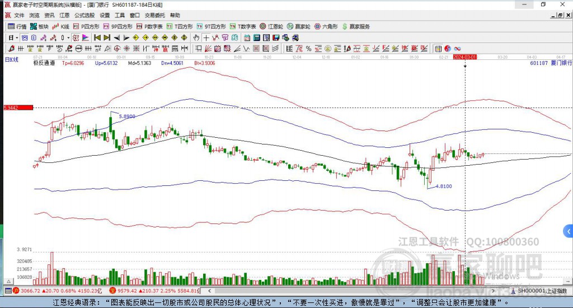The height and width of the screenshot is (308, 573).
Task: Open the 浏览 menu
Action: tap(34, 15)
